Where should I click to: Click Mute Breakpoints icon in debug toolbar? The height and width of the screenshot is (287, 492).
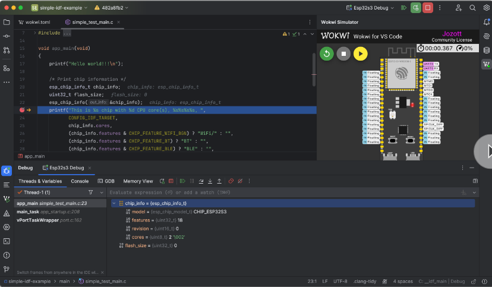click(x=240, y=181)
